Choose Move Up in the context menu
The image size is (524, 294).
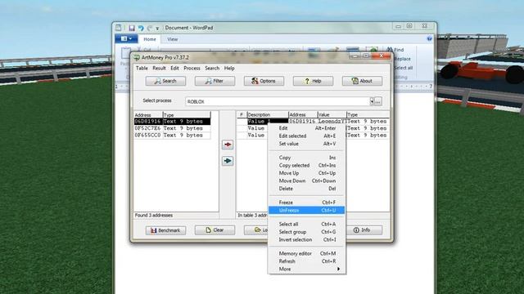[306, 173]
